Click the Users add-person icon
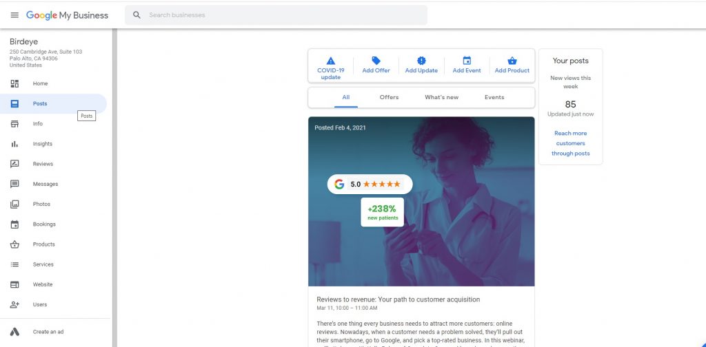This screenshot has height=347, width=706. point(14,305)
